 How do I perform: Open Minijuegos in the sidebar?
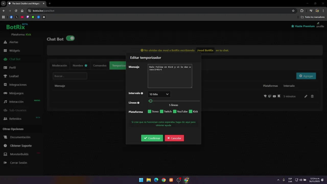coord(16,93)
